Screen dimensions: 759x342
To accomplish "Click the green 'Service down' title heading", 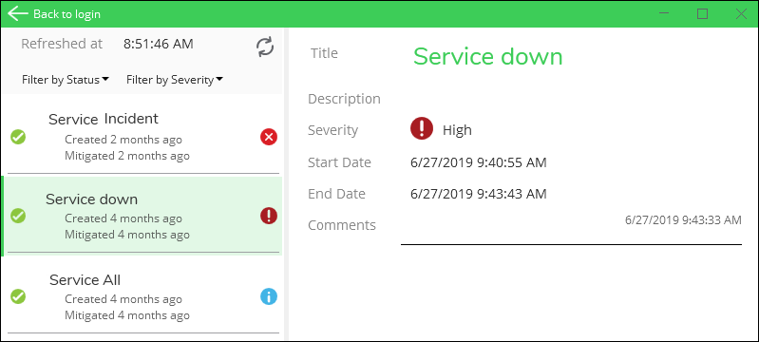I will (x=488, y=57).
